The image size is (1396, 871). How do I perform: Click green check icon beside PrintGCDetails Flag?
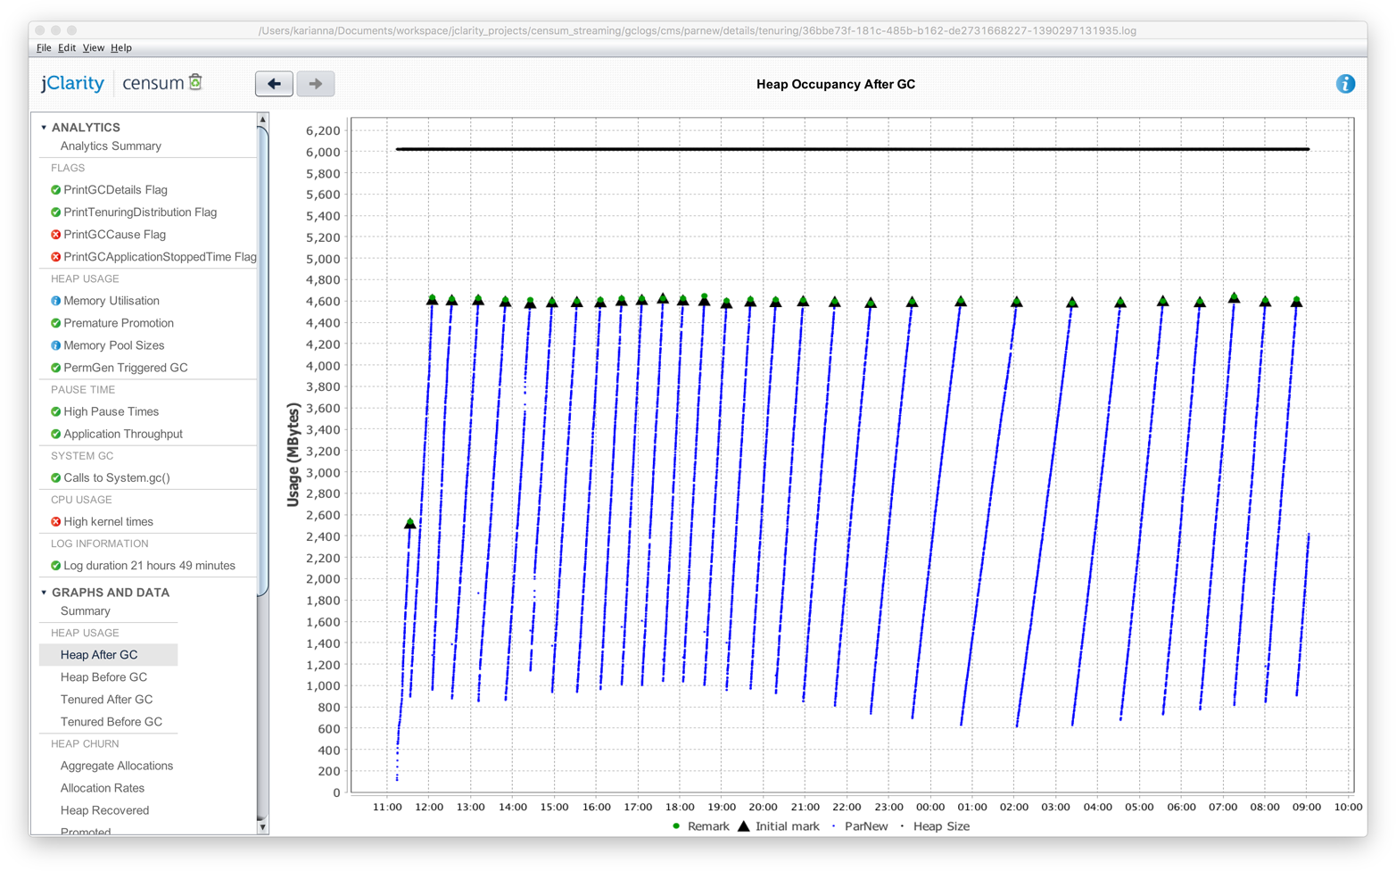(55, 190)
